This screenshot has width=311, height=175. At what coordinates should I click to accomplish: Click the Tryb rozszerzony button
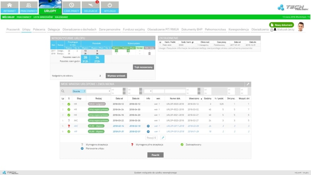pyautogui.click(x=144, y=67)
